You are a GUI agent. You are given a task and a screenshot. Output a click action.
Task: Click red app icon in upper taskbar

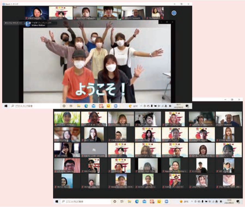pyautogui.click(x=101, y=106)
